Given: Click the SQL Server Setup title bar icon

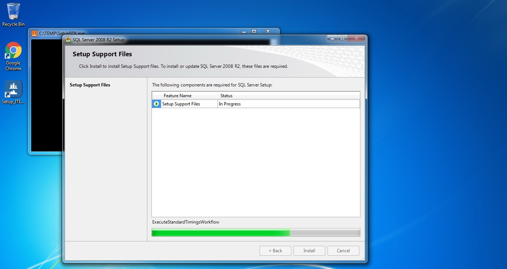Looking at the screenshot, I should (x=68, y=40).
